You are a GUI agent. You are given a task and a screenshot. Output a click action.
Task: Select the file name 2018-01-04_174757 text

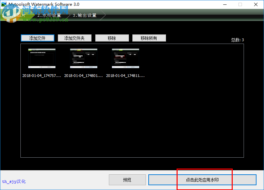click(x=42, y=76)
